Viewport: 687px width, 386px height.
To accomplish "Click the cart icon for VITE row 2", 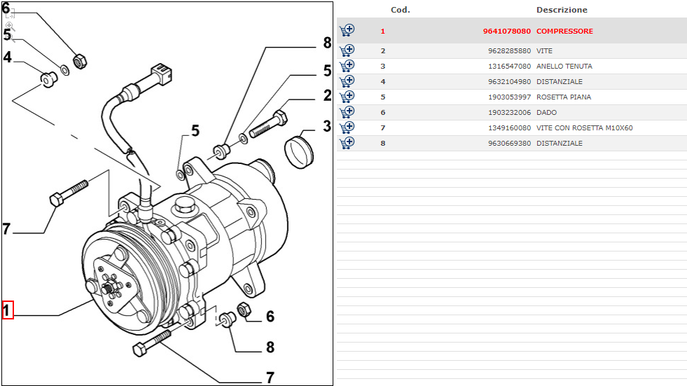I will (347, 50).
